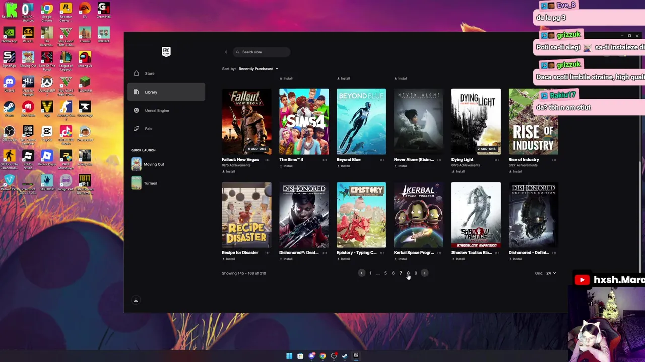Viewport: 645px width, 362px height.
Task: Open Steam desktop shortcut
Action: [x=9, y=109]
